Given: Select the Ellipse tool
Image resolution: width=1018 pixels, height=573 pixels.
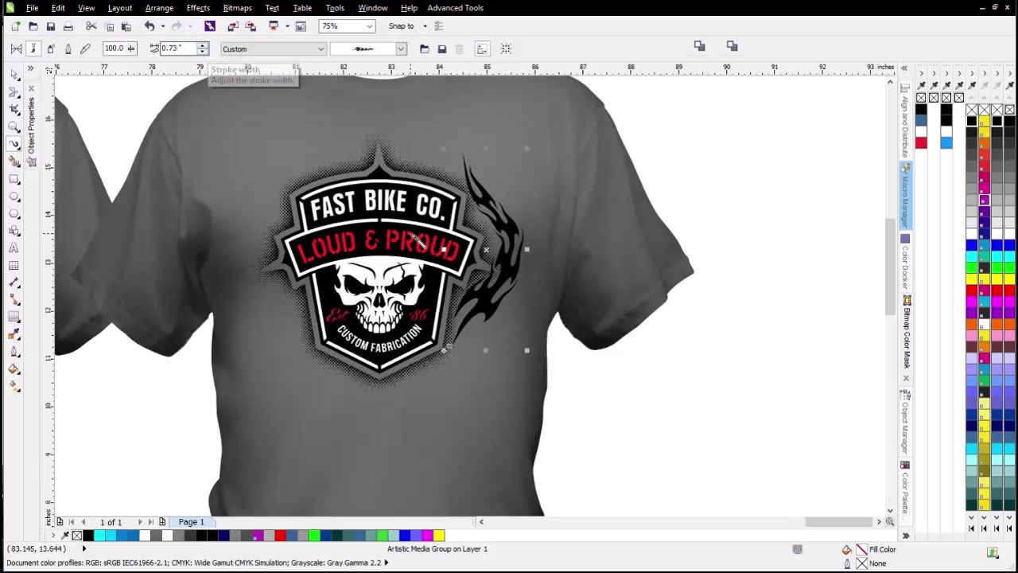Looking at the screenshot, I should (x=14, y=197).
